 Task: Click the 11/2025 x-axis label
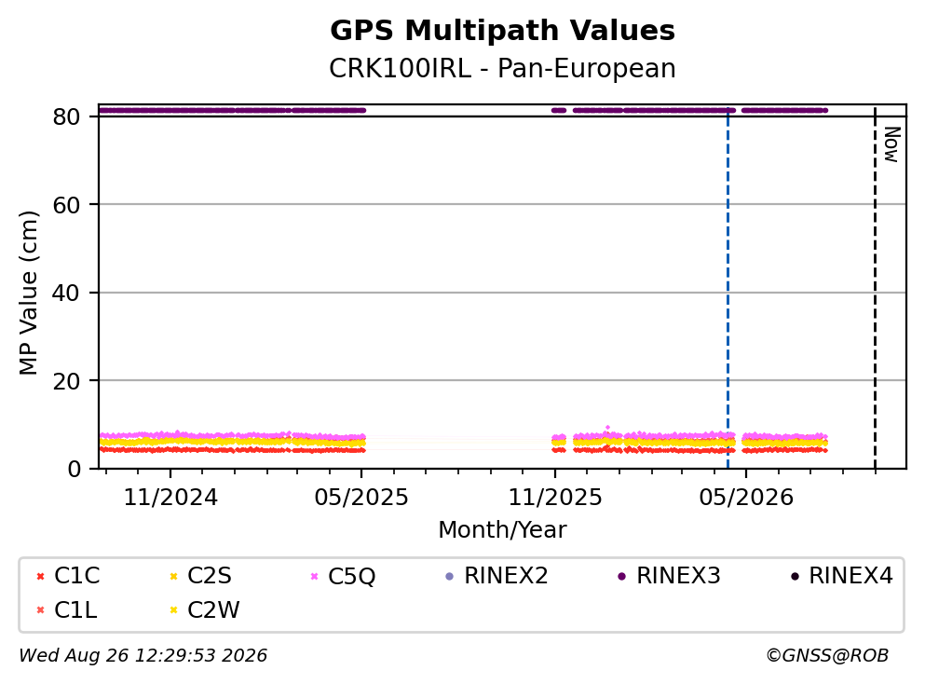[x=555, y=498]
